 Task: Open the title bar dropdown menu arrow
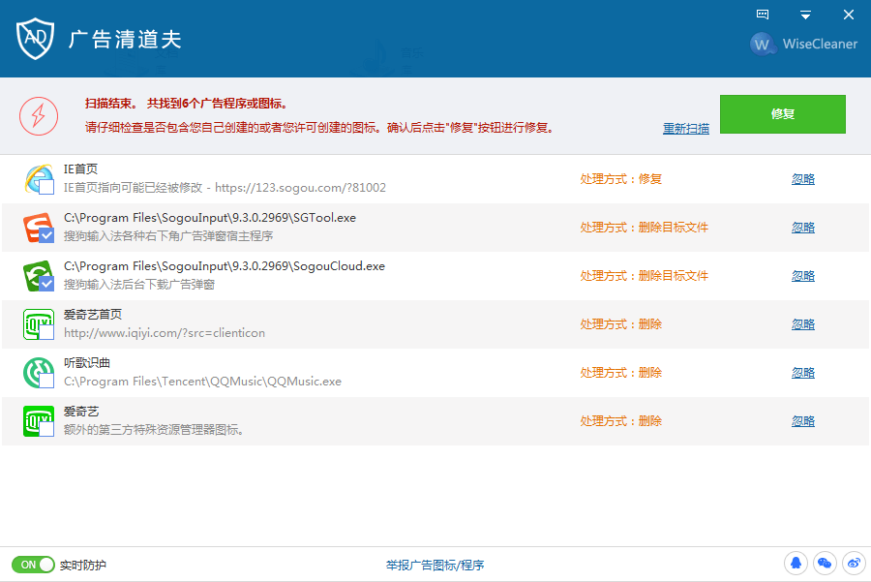(x=805, y=15)
